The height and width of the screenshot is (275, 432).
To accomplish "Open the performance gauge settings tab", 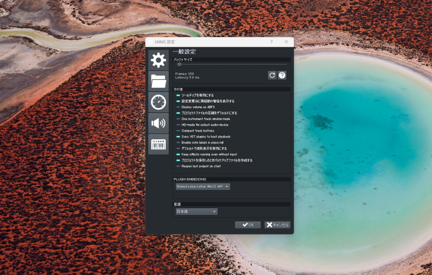I will (158, 102).
